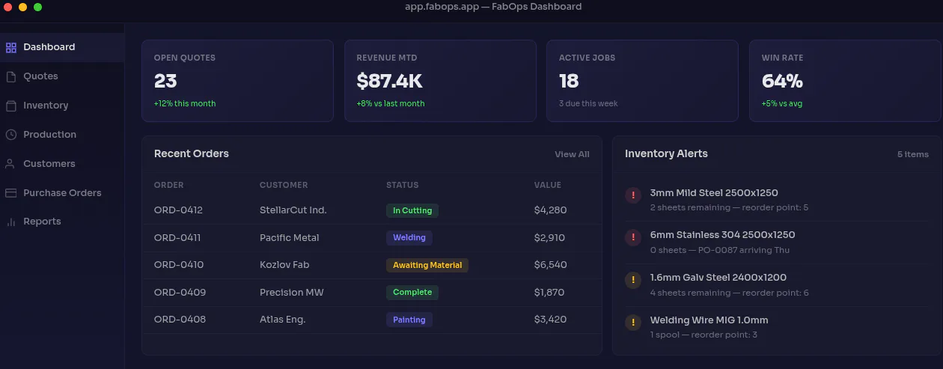Click the Painting status badge
943x369 pixels.
click(x=409, y=320)
